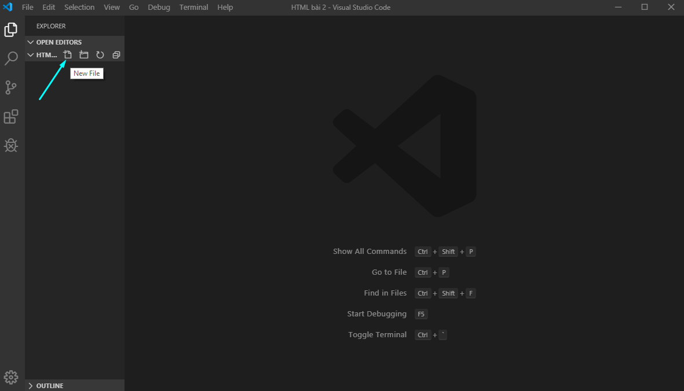Open the Manage gear settings menu
Viewport: 684px width, 391px height.
point(11,377)
